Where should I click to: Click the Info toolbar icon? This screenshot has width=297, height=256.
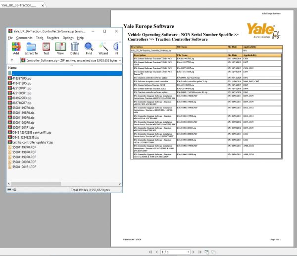[116, 49]
